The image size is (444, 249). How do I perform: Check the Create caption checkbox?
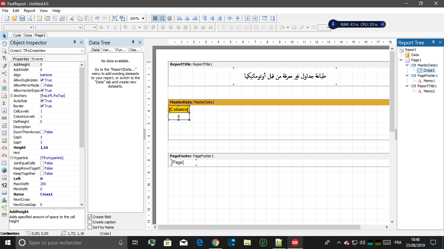(x=90, y=222)
